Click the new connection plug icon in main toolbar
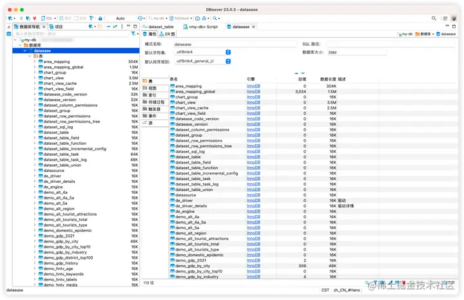Image resolution: width=464 pixels, height=300 pixels. tap(10, 18)
